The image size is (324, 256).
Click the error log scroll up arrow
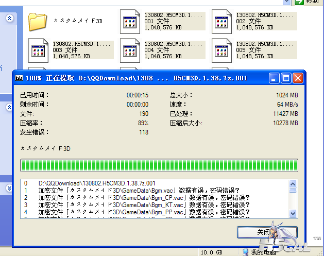click(293, 184)
